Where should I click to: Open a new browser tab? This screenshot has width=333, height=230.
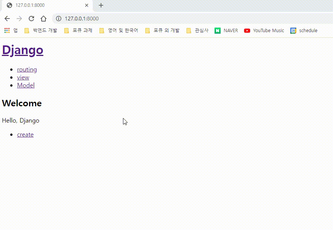(101, 5)
